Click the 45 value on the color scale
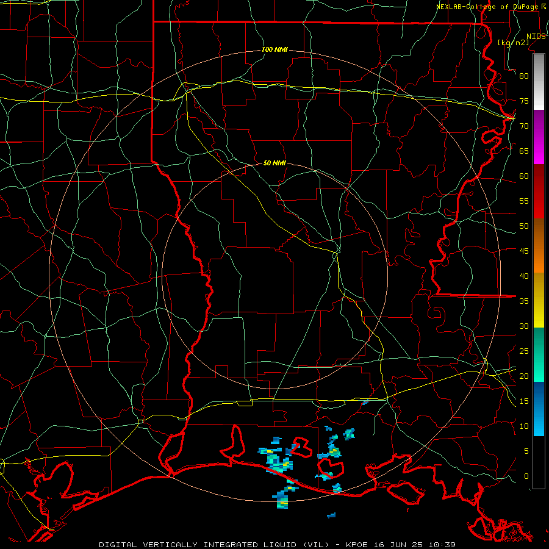The height and width of the screenshot is (549, 549). [x=524, y=251]
